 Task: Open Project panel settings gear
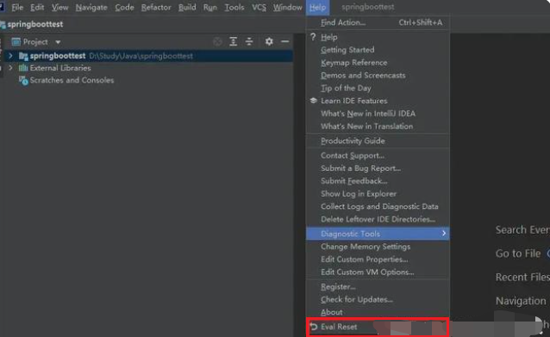click(269, 41)
